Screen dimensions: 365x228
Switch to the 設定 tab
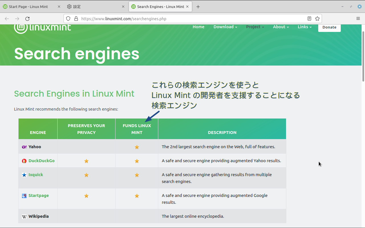(x=96, y=7)
